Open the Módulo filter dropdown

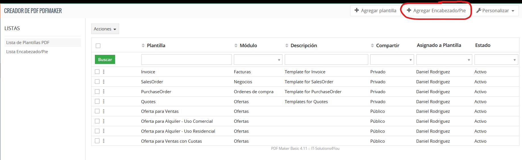[258, 60]
